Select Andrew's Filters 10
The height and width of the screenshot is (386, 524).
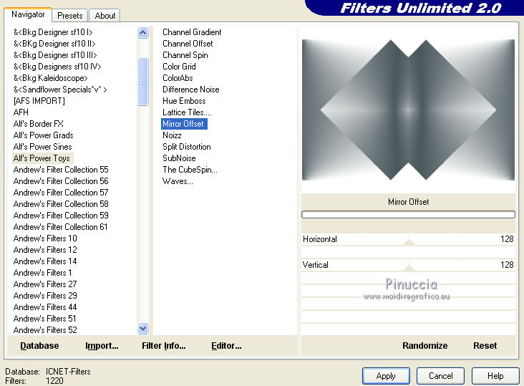point(45,238)
